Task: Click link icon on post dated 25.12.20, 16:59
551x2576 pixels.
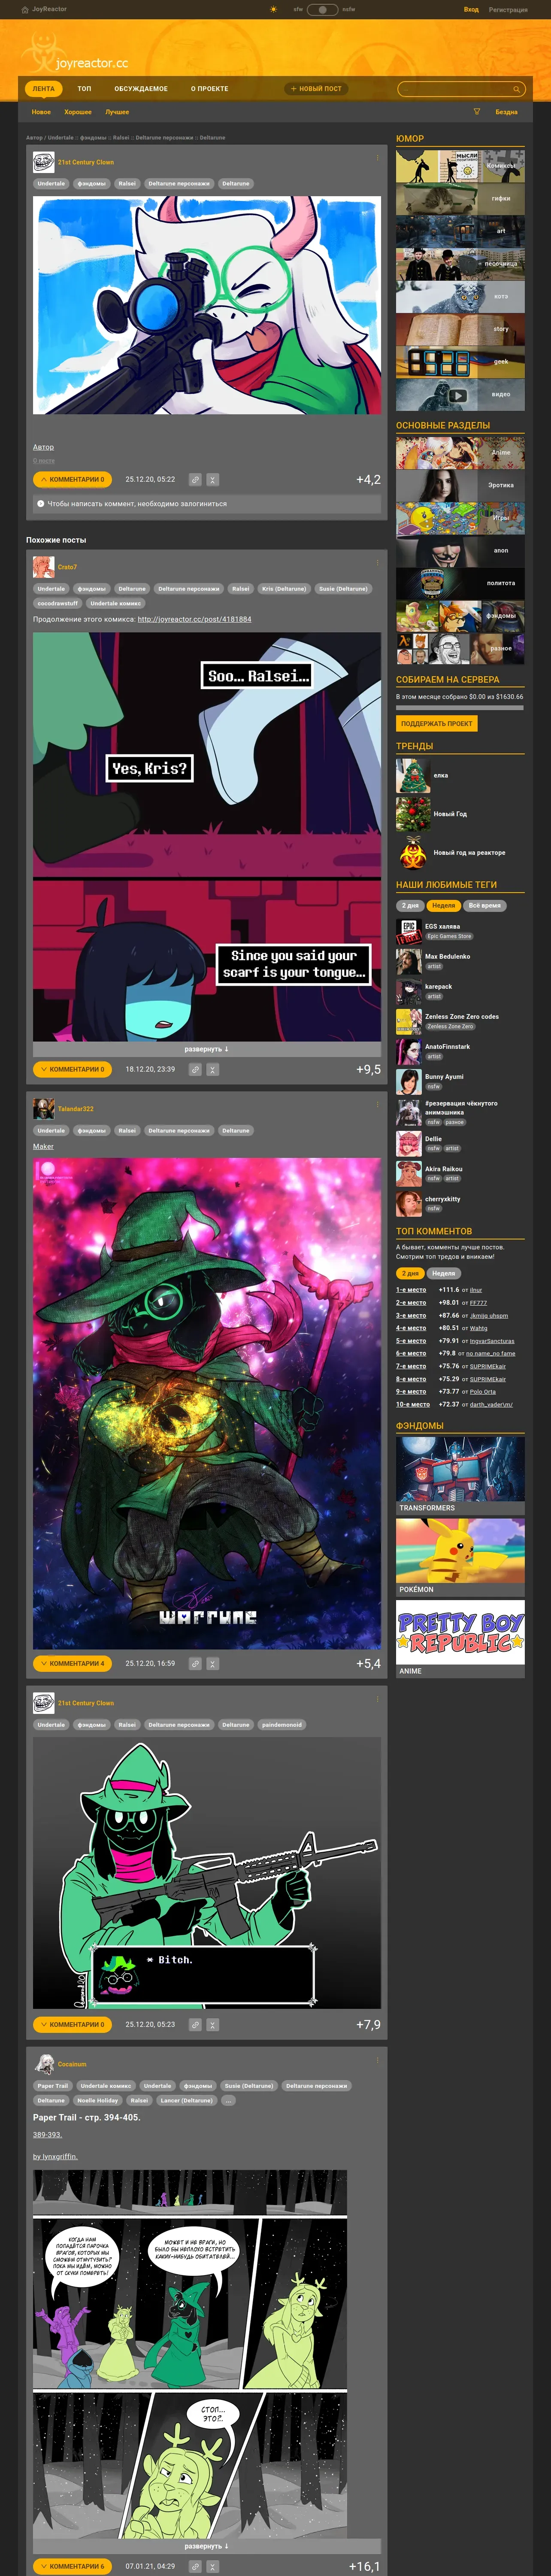Action: 195,1664
